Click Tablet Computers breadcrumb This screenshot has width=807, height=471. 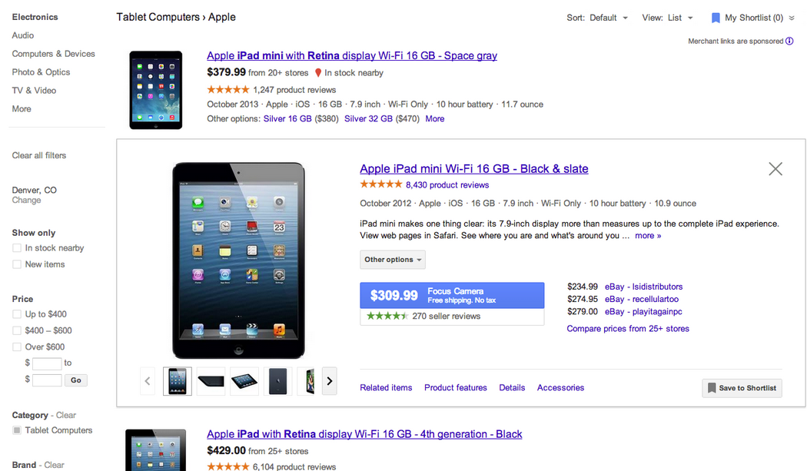click(158, 17)
